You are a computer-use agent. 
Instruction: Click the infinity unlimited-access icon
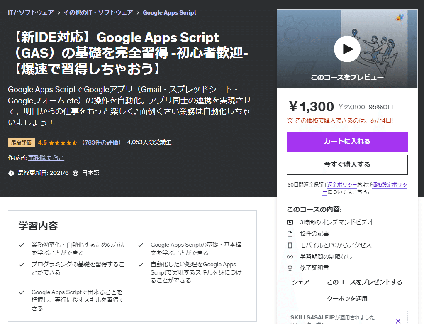(290, 257)
